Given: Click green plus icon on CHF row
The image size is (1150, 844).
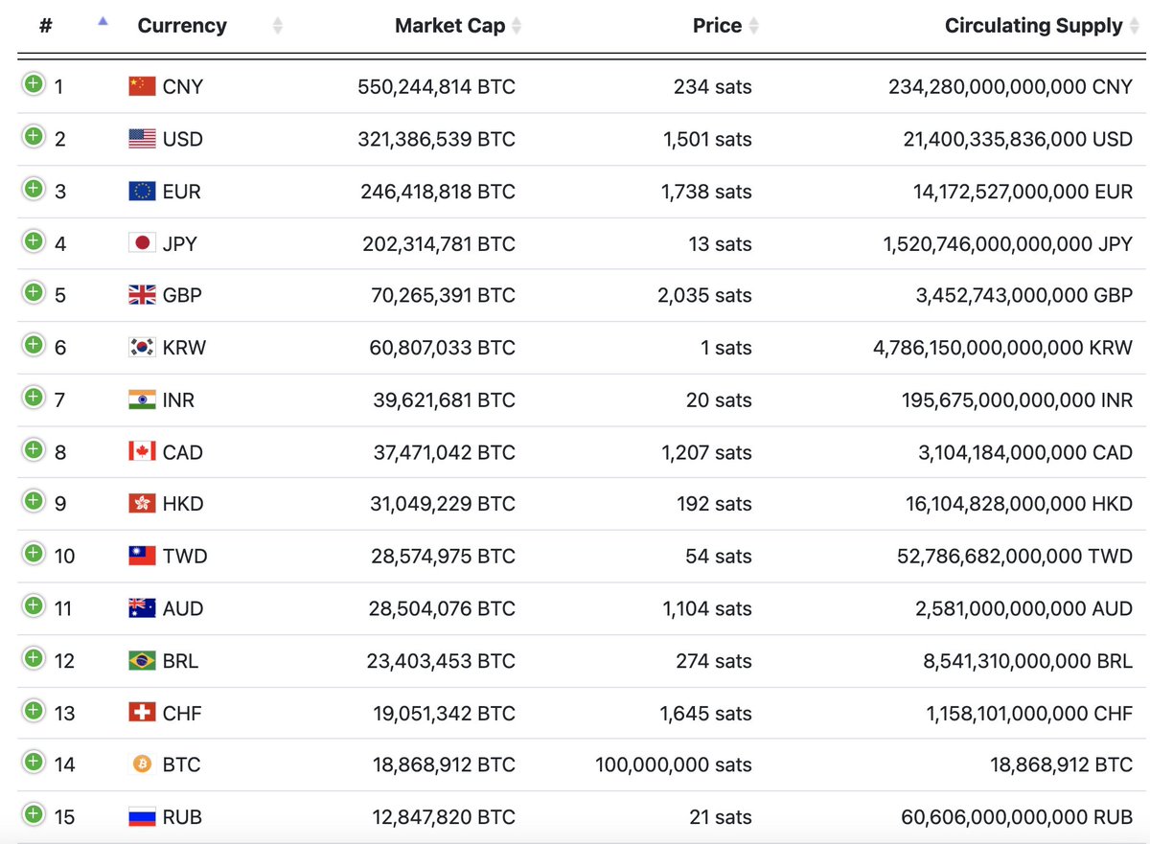Looking at the screenshot, I should 34,710.
